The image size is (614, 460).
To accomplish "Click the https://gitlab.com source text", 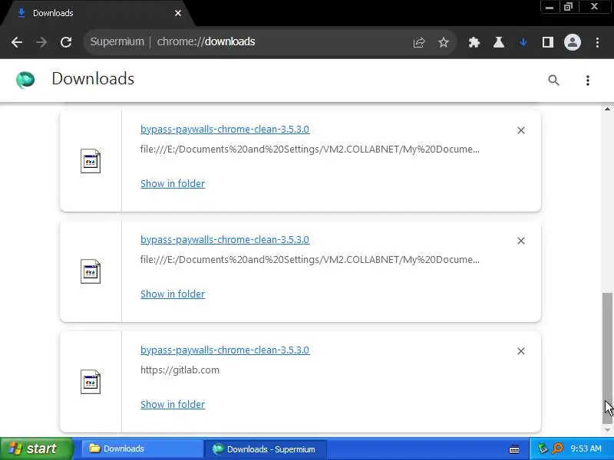I will 180,370.
